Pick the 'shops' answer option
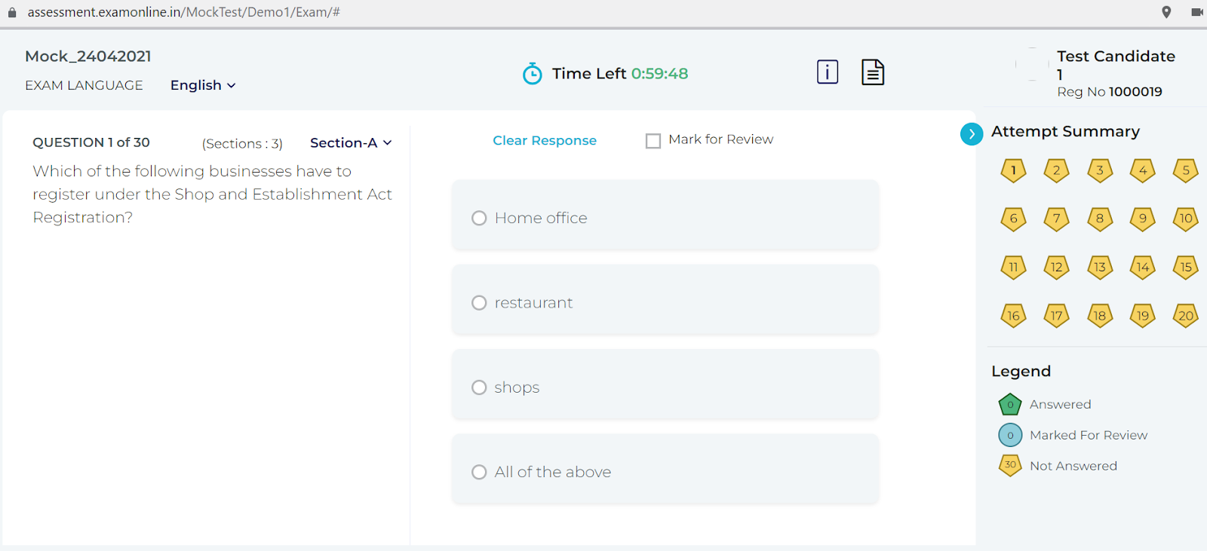The width and height of the screenshot is (1207, 551). pyautogui.click(x=479, y=387)
